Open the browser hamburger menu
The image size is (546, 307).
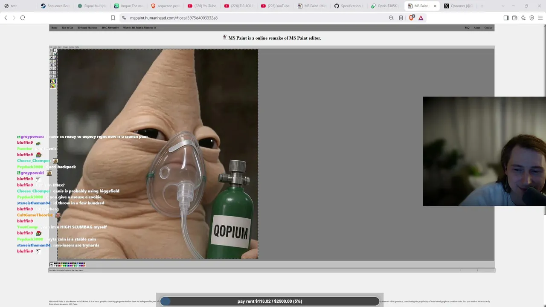point(540,18)
